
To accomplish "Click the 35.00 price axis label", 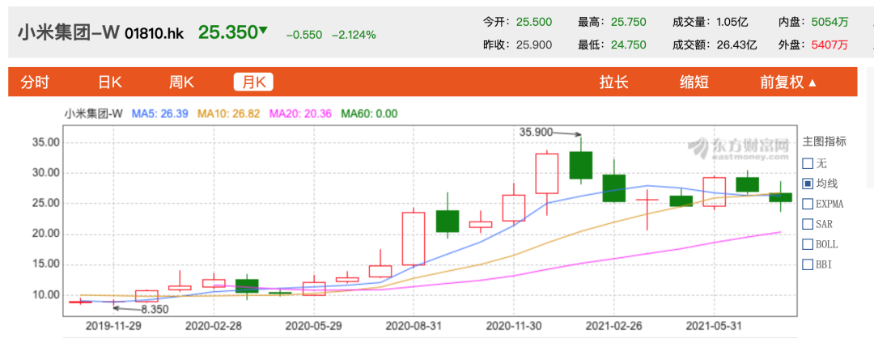I will tap(46, 142).
